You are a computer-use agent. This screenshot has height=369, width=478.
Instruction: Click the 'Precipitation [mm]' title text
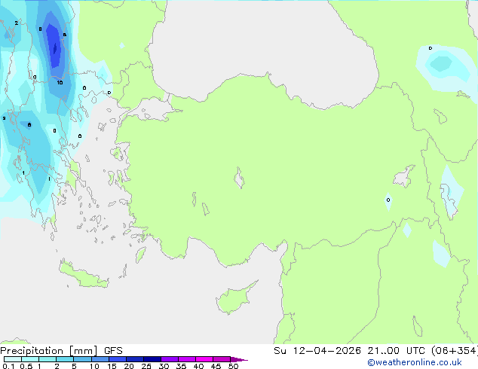(x=48, y=351)
